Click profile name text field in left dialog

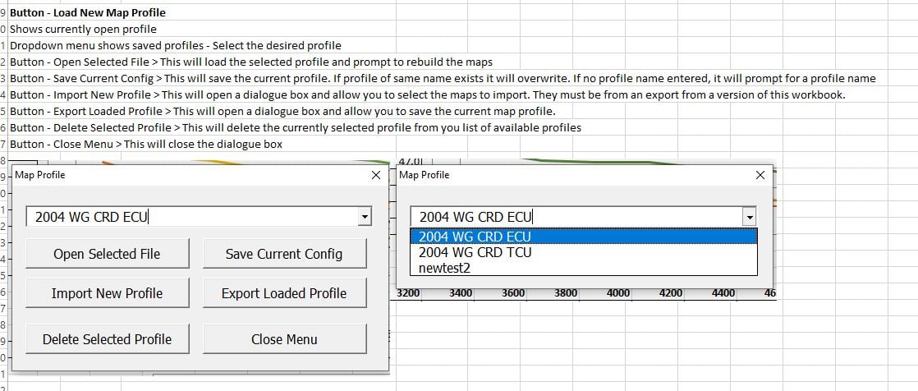tap(189, 217)
